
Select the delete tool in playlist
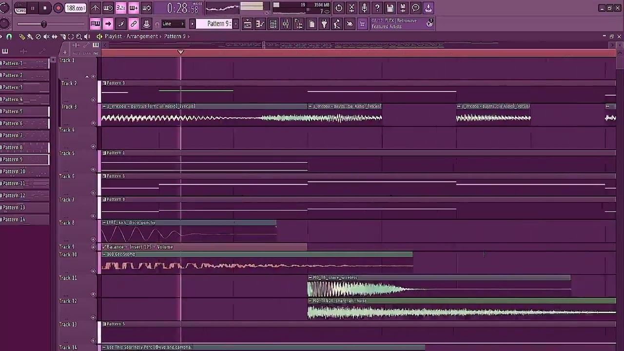coord(38,37)
